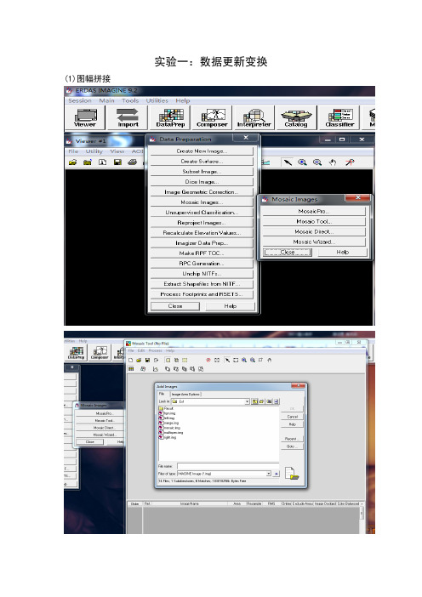Click the Import icon in ERDAS panel
The width and height of the screenshot is (422, 597).
coord(128,117)
